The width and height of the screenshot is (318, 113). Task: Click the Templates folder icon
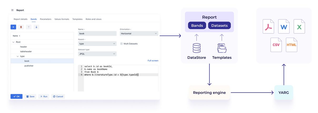coord(222,48)
